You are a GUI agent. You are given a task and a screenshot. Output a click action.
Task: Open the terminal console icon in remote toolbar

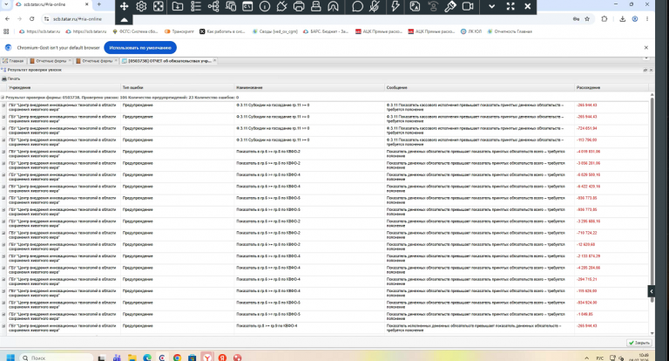click(247, 6)
